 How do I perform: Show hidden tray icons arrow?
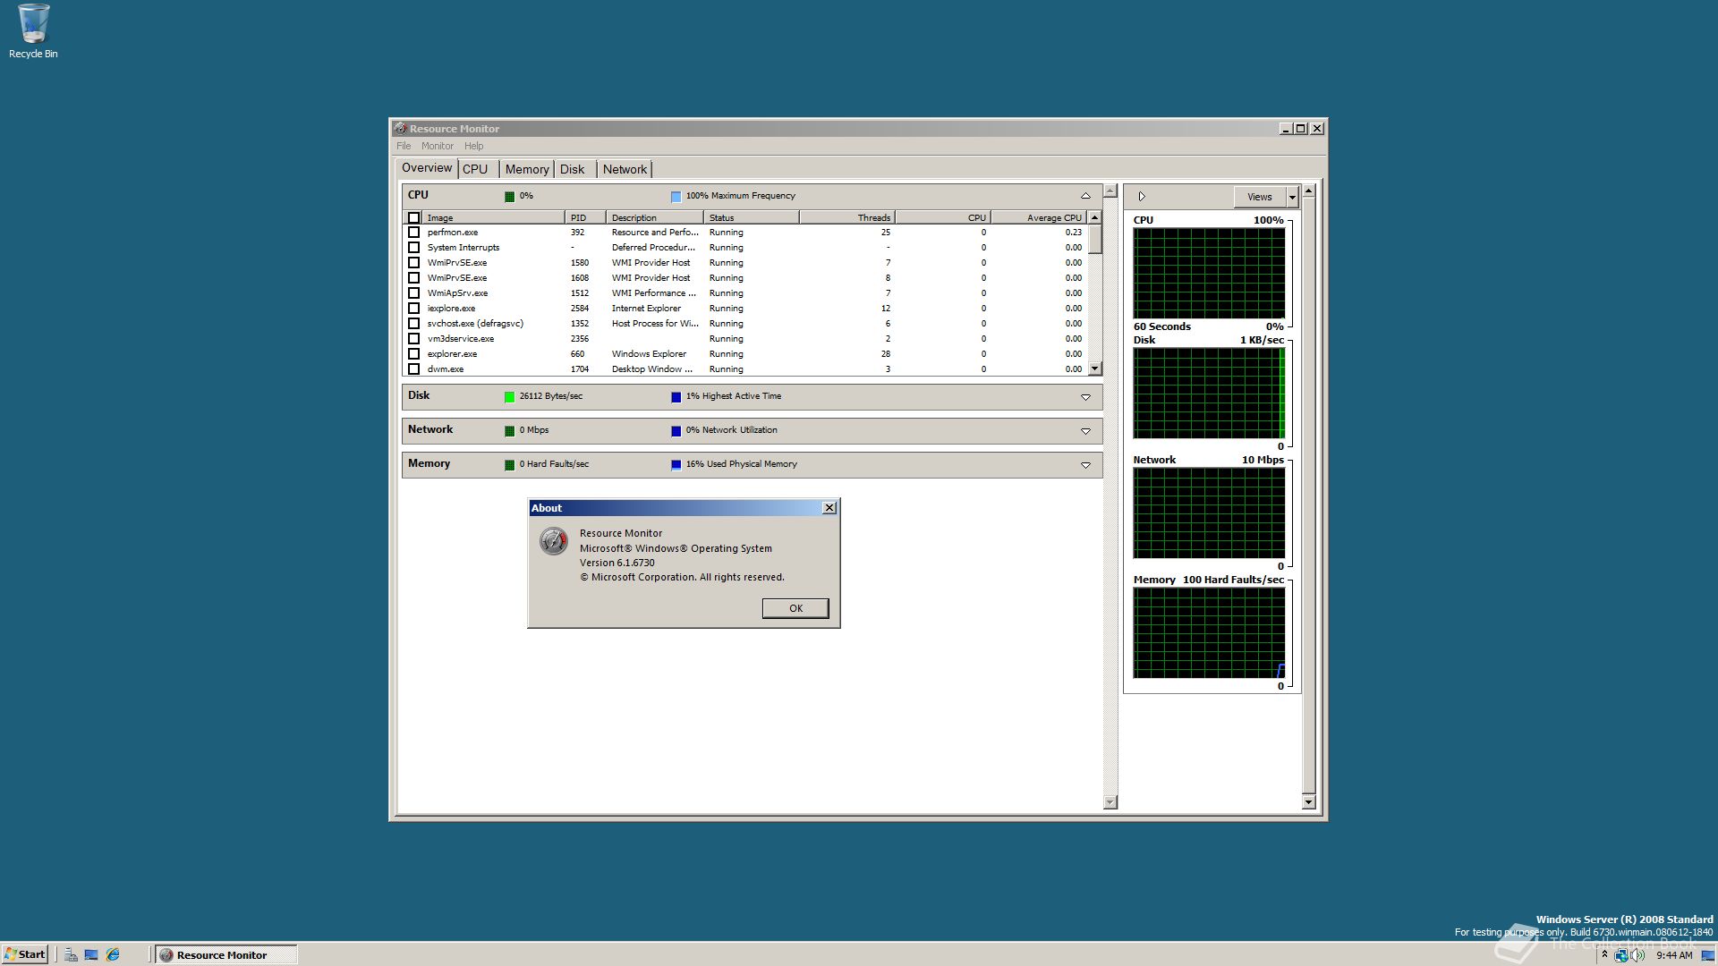click(x=1604, y=955)
